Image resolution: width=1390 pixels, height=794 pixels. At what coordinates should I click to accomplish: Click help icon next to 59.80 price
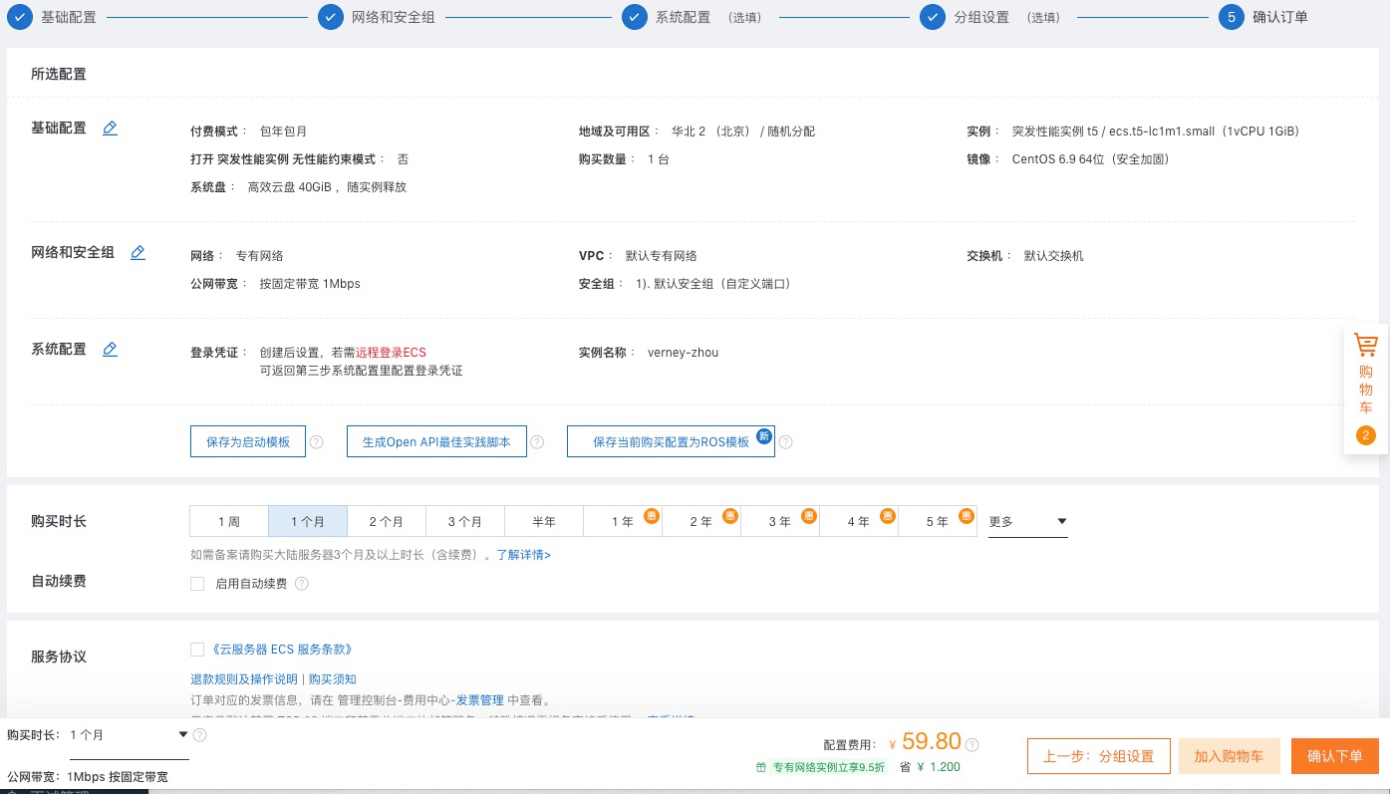click(x=973, y=744)
